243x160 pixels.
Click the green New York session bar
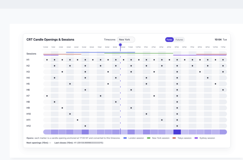tap(139, 53)
